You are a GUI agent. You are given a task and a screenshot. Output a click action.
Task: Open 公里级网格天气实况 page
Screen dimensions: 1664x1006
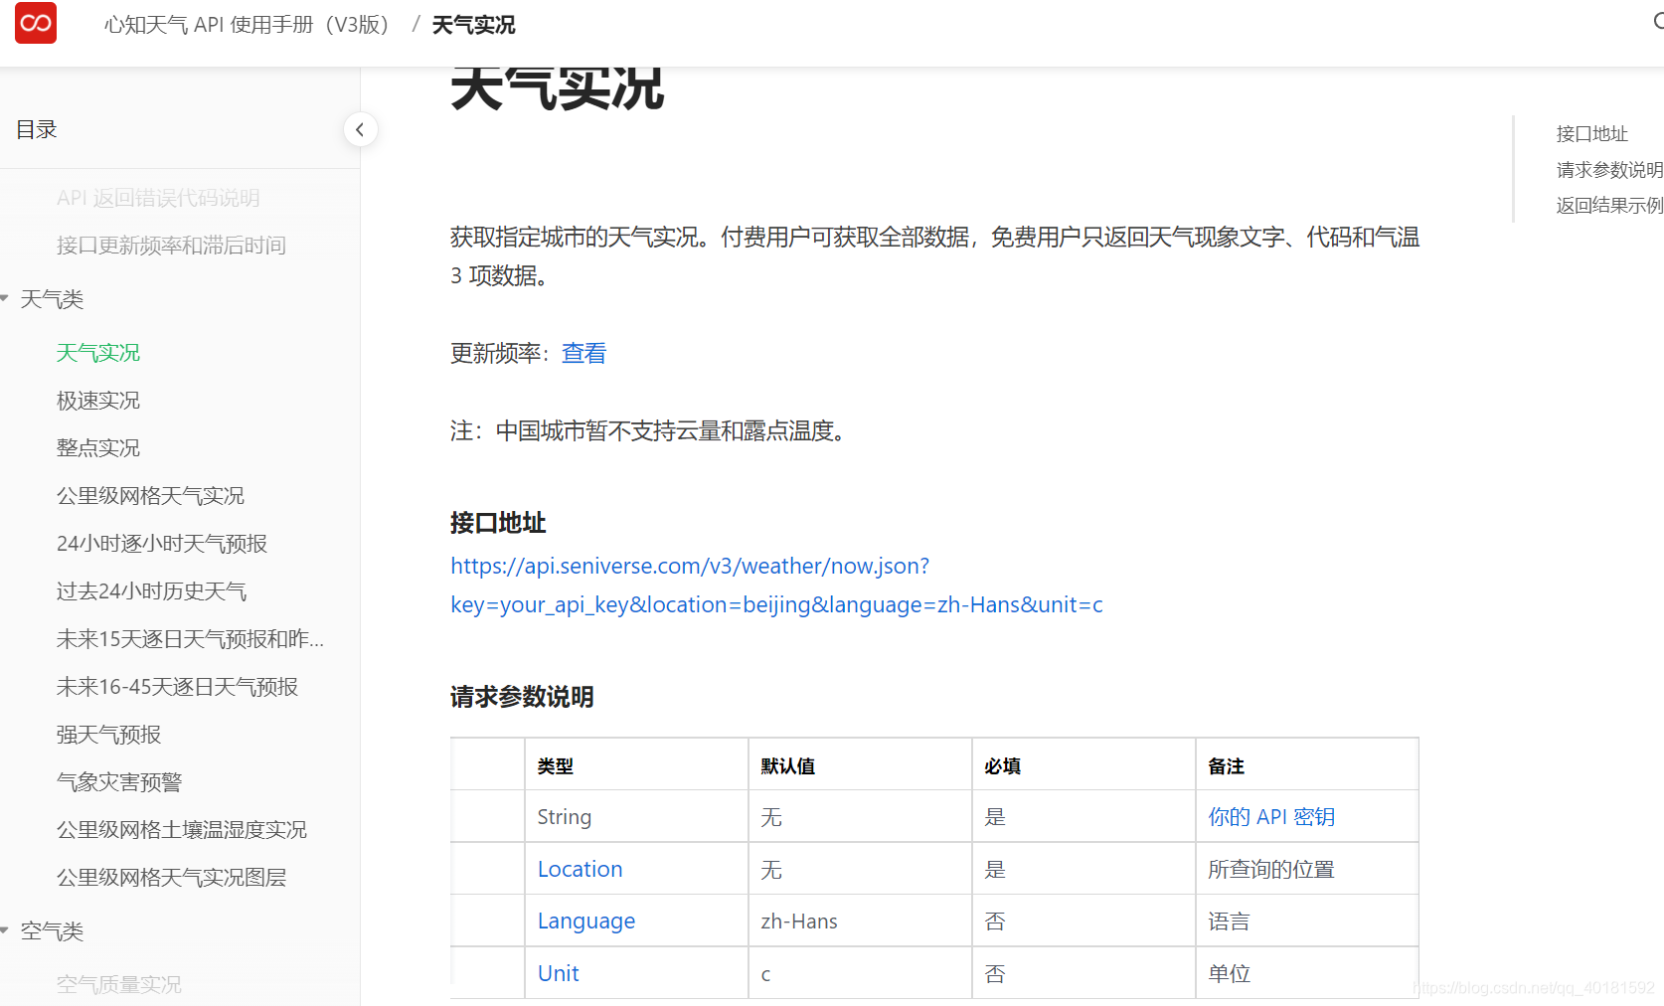150,496
